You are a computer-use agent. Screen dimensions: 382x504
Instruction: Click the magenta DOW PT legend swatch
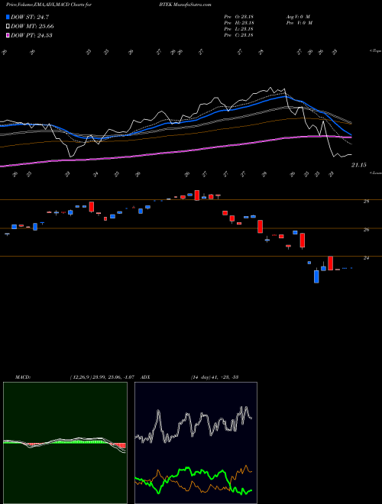[8, 35]
